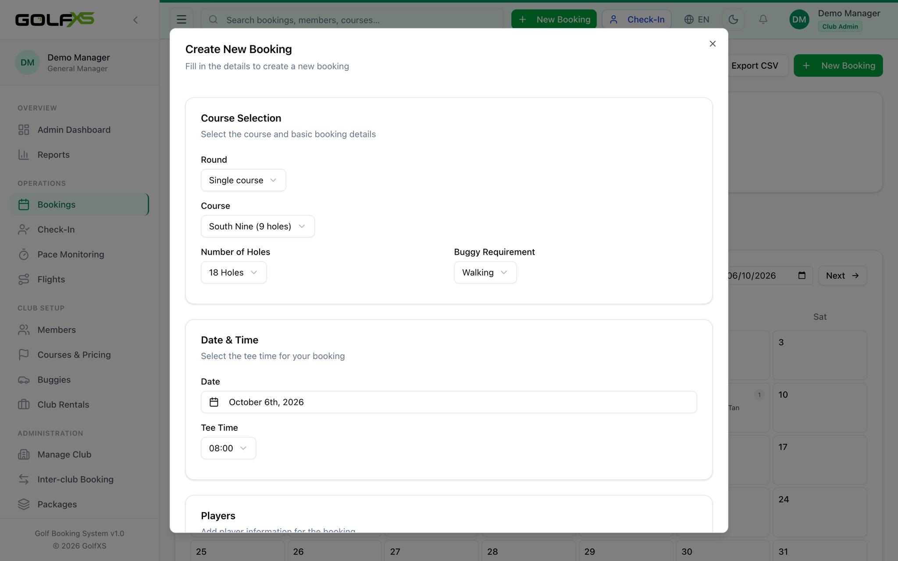Image resolution: width=898 pixels, height=561 pixels.
Task: Collapse the sidebar with the chevron arrow
Action: coord(135,20)
